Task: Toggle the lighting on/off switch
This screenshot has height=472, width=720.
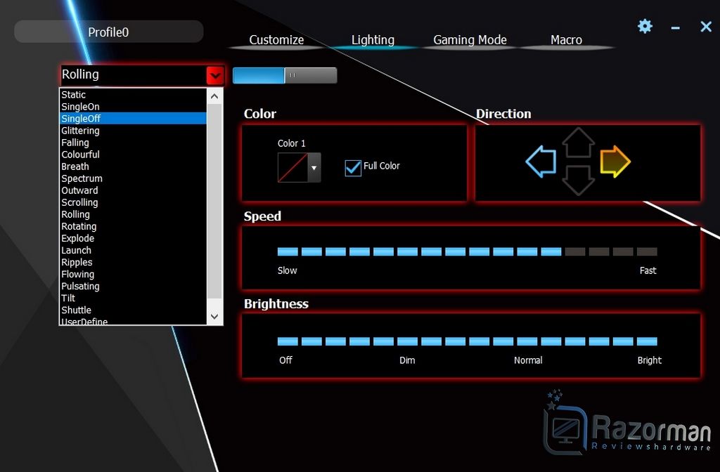Action: (285, 75)
